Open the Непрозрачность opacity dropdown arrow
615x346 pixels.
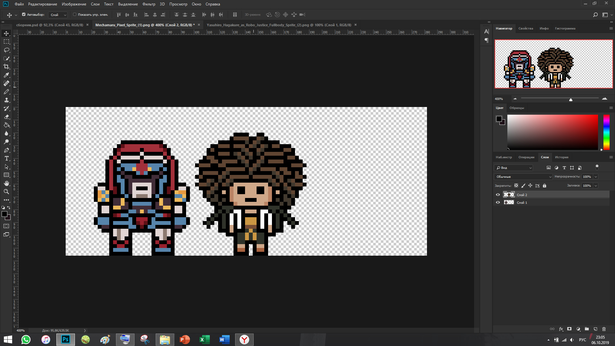pos(596,177)
